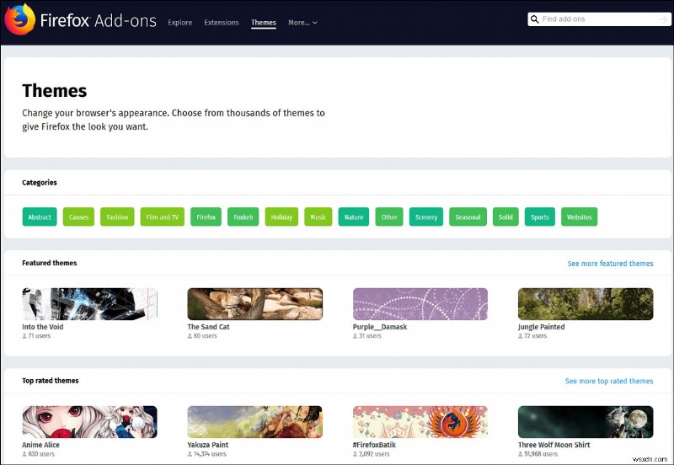
Task: Open the Anime Alice theme preview
Action: click(90, 422)
